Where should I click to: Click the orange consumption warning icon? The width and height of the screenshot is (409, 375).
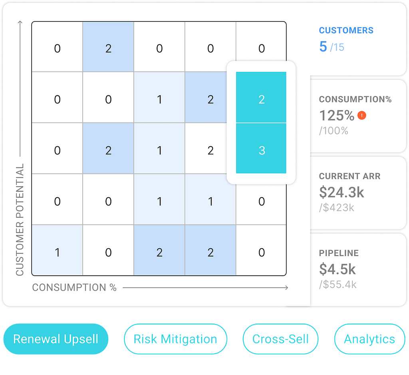point(361,115)
